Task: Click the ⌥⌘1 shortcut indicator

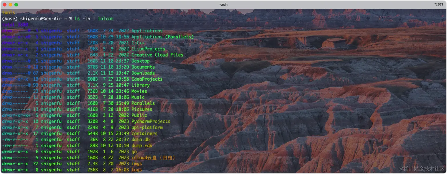Action: click(x=438, y=4)
